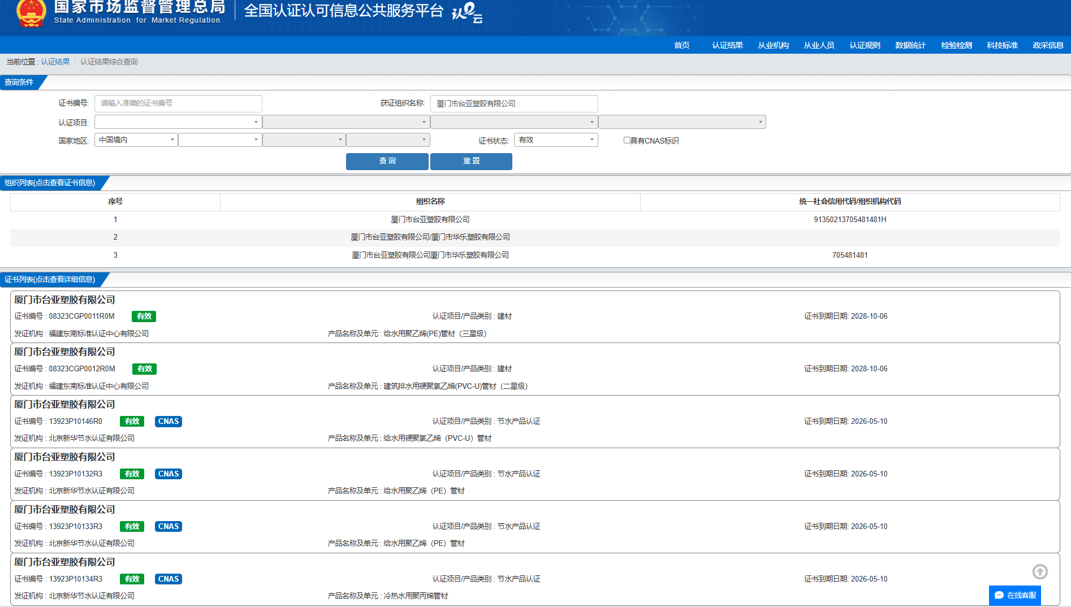Click the 组织名称 column header
This screenshot has width=1071, height=607.
click(430, 202)
